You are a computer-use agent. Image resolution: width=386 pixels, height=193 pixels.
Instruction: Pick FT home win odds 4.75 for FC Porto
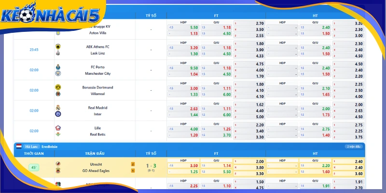tap(249, 64)
